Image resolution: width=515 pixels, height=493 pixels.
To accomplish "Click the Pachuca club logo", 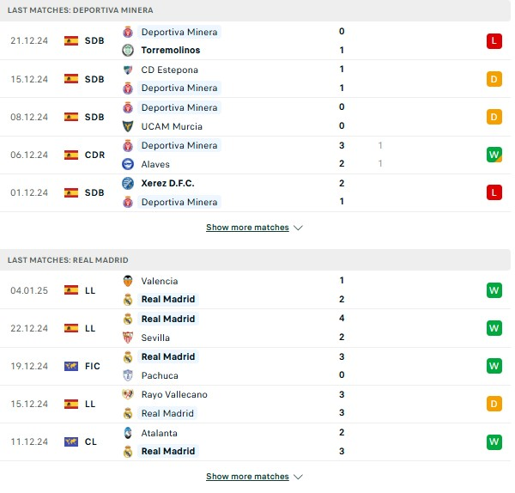I will 128,375.
